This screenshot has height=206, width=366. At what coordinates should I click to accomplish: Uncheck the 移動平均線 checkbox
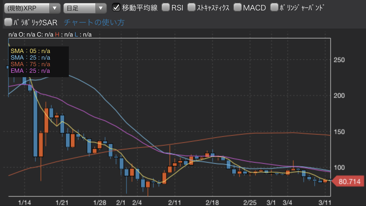(117, 7)
